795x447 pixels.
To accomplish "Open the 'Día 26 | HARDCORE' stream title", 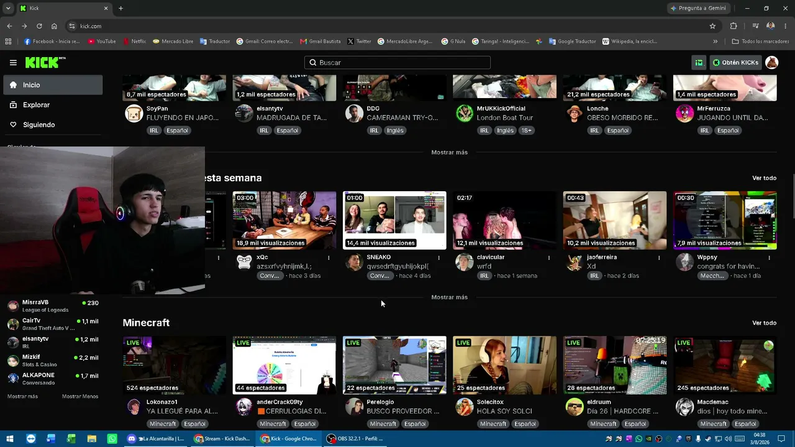I will [623, 411].
